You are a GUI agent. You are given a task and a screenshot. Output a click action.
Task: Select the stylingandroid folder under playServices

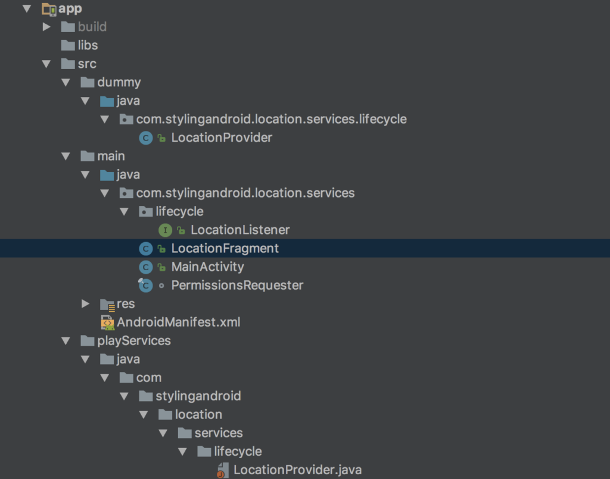[198, 396]
